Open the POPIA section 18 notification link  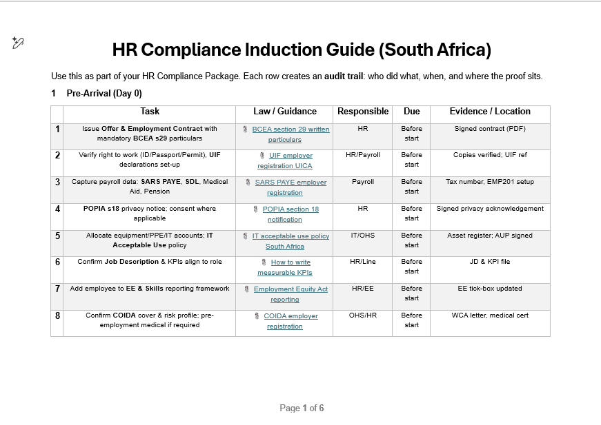point(290,209)
